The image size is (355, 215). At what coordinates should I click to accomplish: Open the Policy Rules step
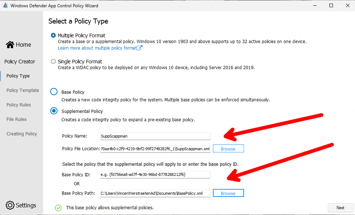click(x=18, y=105)
